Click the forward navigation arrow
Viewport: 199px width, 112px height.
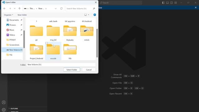point(10,8)
